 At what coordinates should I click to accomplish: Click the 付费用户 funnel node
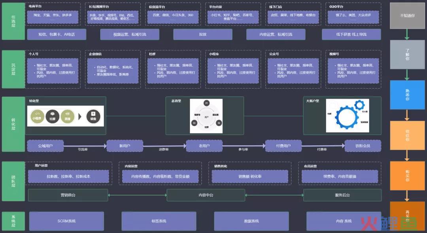(x=283, y=146)
